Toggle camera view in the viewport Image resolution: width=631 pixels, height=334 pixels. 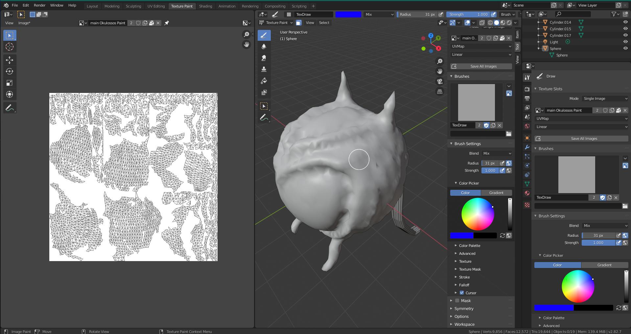pos(440,81)
